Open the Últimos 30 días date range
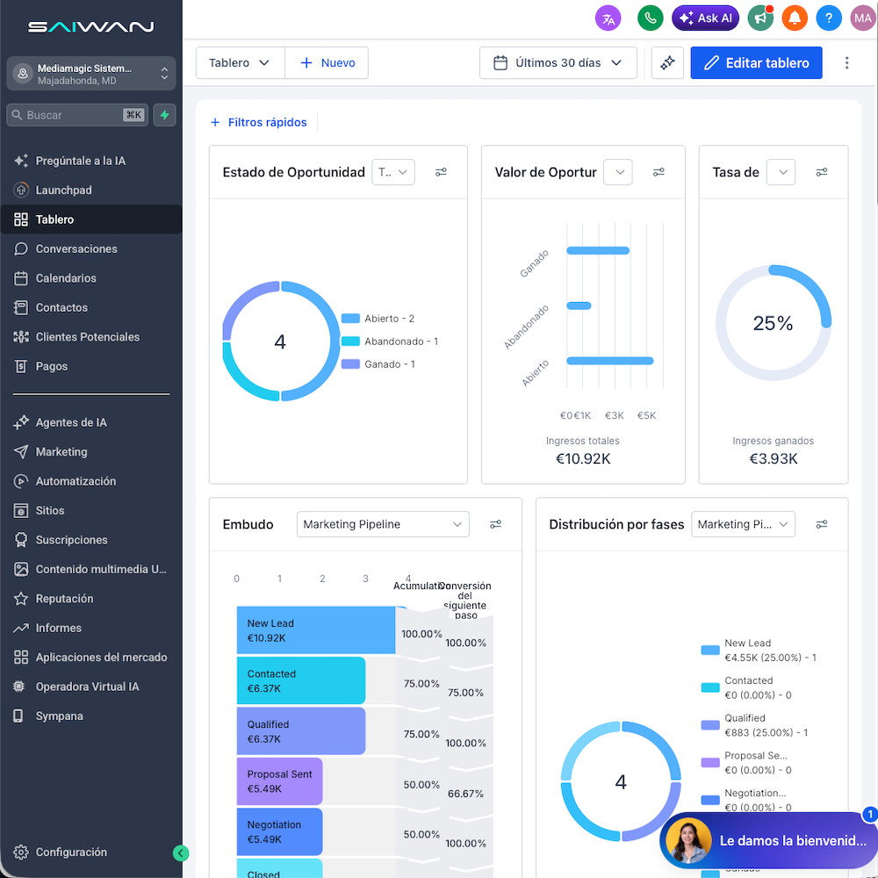This screenshot has width=878, height=878. [x=558, y=62]
